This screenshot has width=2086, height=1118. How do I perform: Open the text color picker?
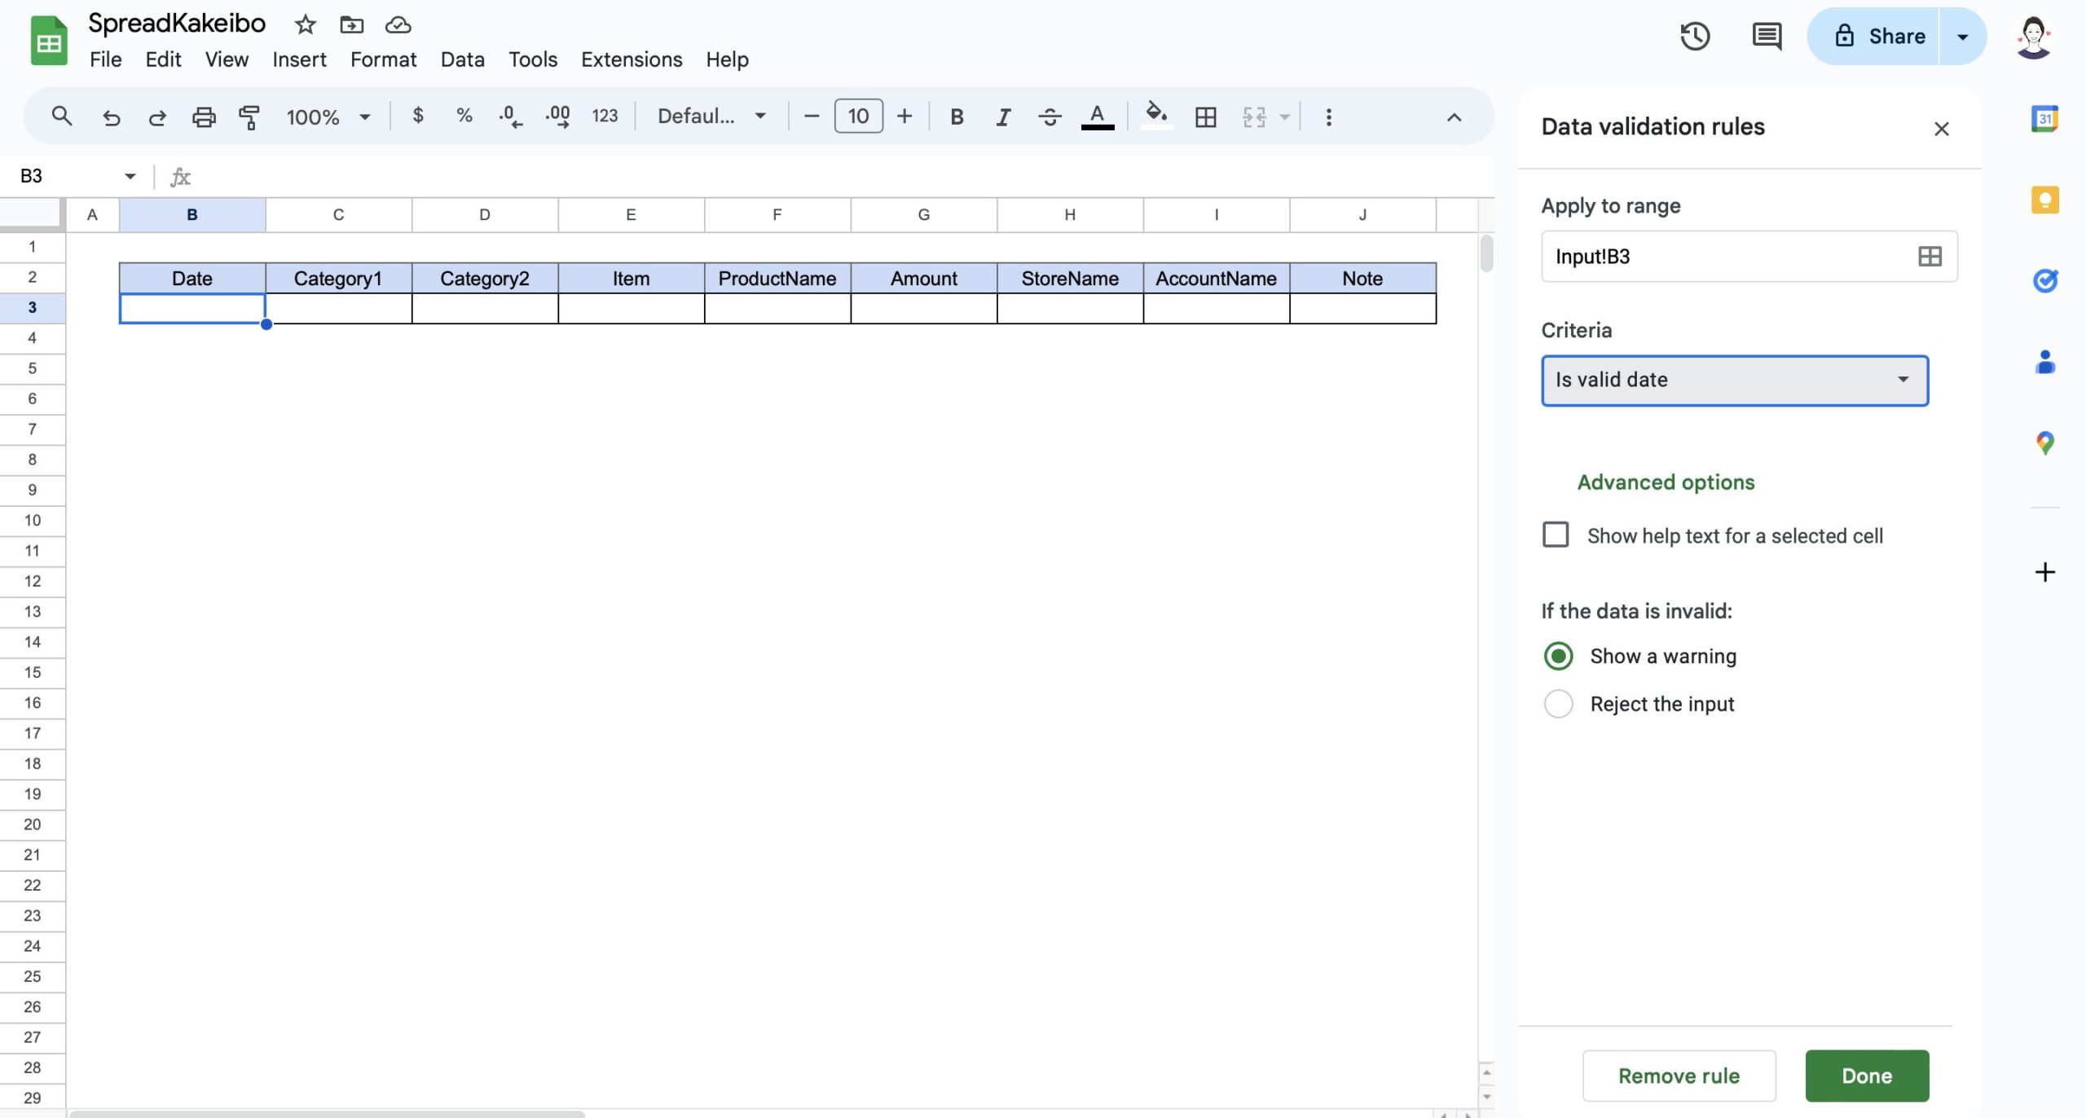click(1096, 116)
